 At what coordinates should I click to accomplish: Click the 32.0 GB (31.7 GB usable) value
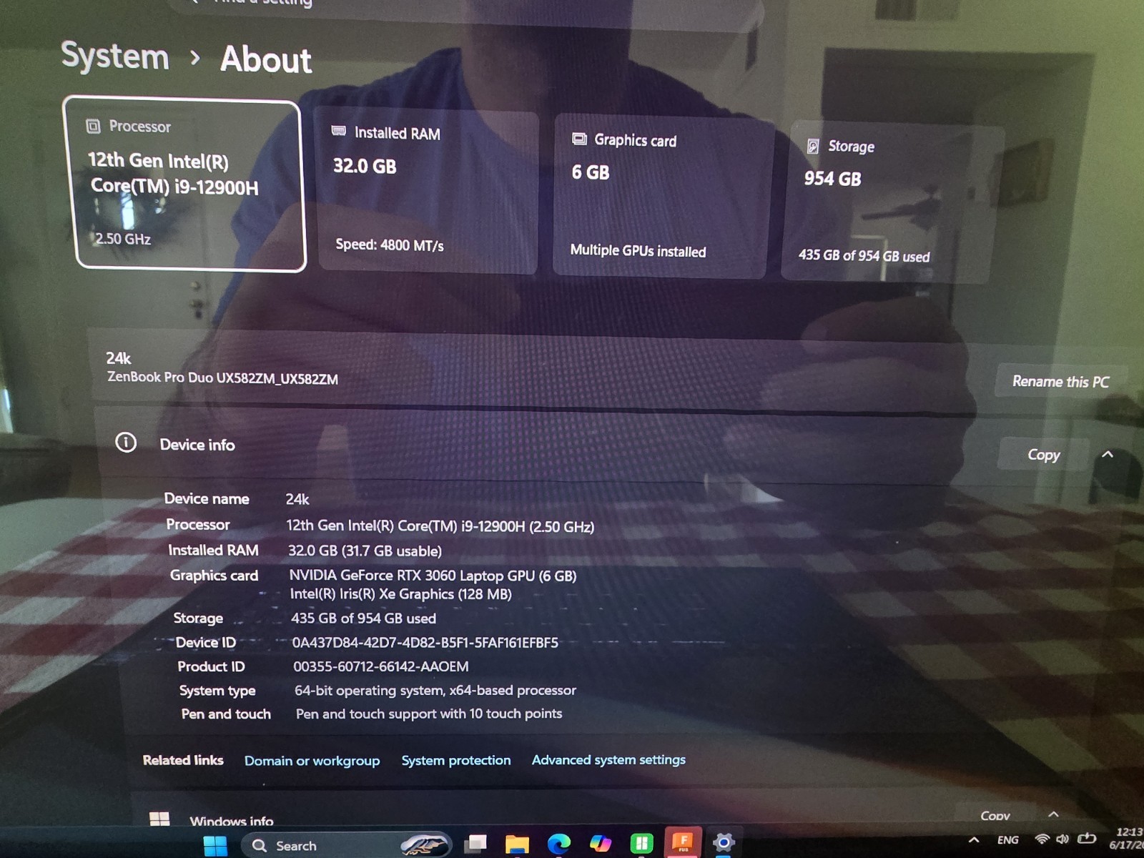[x=365, y=551]
